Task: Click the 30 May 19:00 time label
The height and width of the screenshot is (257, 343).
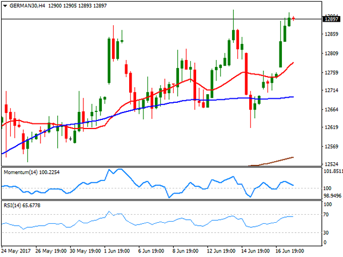Action: tap(85, 251)
